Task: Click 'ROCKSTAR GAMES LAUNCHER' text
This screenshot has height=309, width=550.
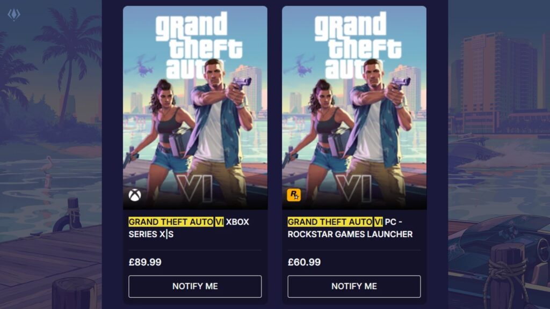Action: coord(350,234)
